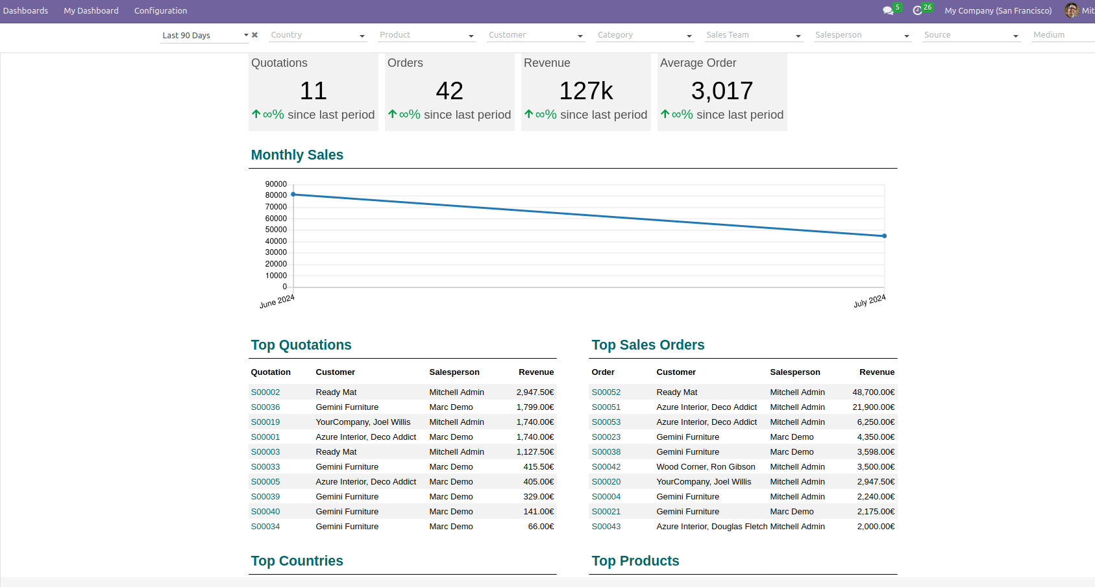Open the Configuration menu
The height and width of the screenshot is (587, 1095).
click(x=160, y=11)
